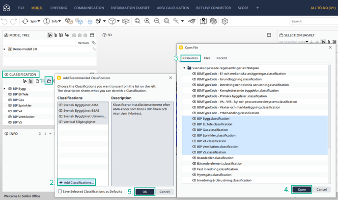Viewport: 338px width, 200px height.
Task: Toggle second hierarchy mode in Model Tree
Action: (x=56, y=35)
